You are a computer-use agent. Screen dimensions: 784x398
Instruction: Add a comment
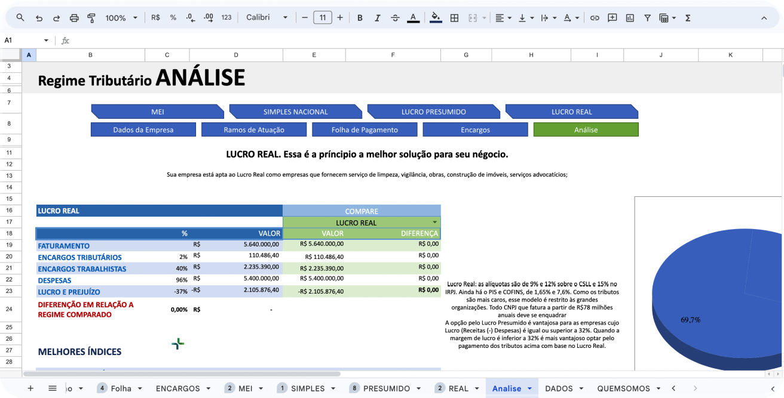click(x=612, y=18)
